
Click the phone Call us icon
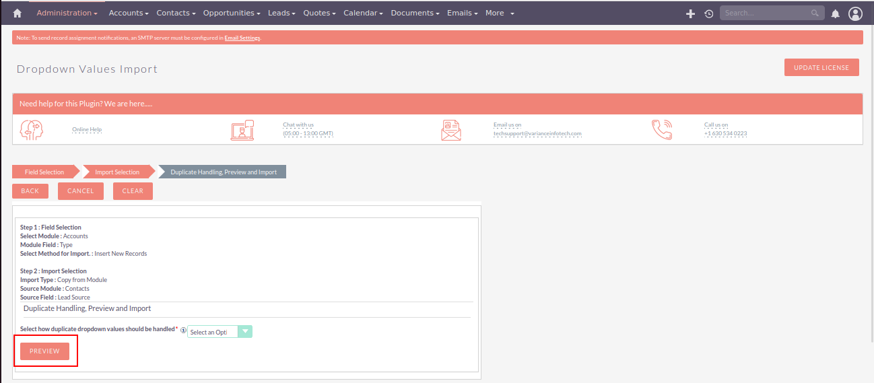pyautogui.click(x=662, y=129)
